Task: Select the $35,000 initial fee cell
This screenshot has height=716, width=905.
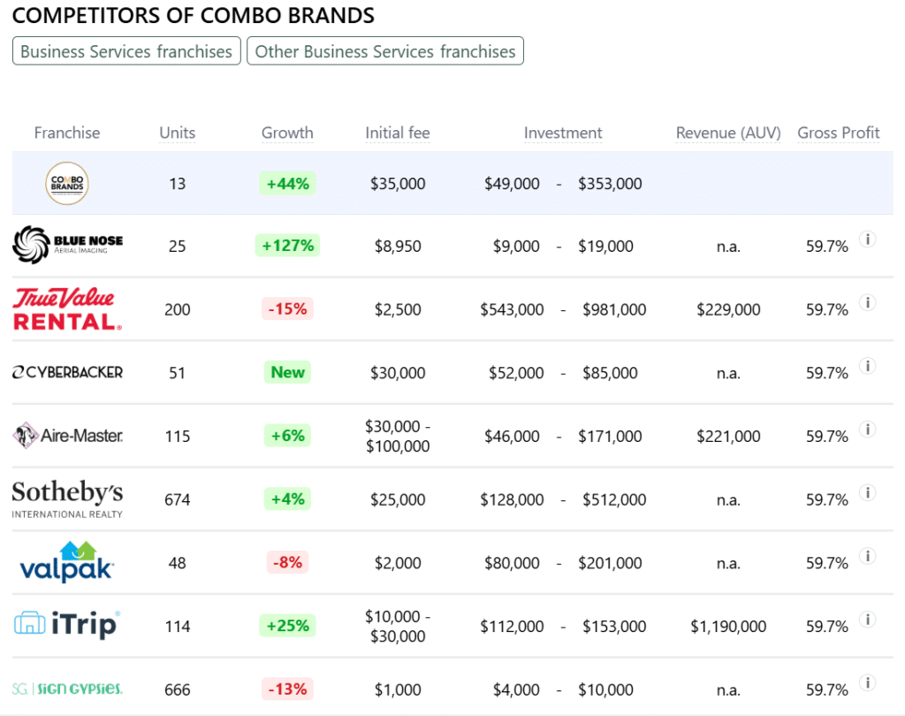Action: click(x=398, y=184)
